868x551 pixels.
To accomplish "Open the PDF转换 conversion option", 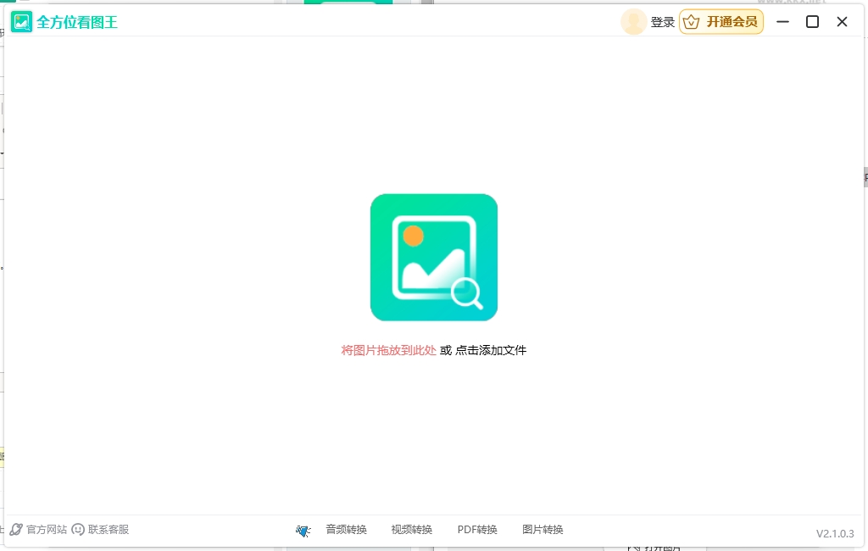I will (x=476, y=529).
